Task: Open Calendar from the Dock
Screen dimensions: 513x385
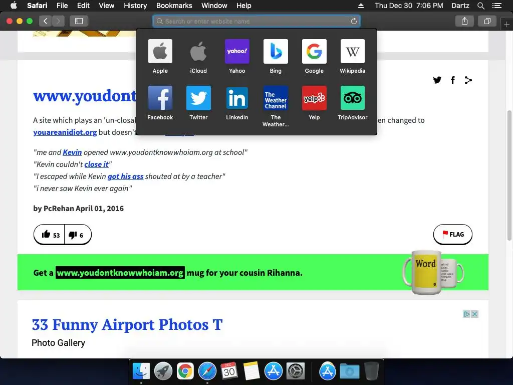Action: [x=229, y=371]
